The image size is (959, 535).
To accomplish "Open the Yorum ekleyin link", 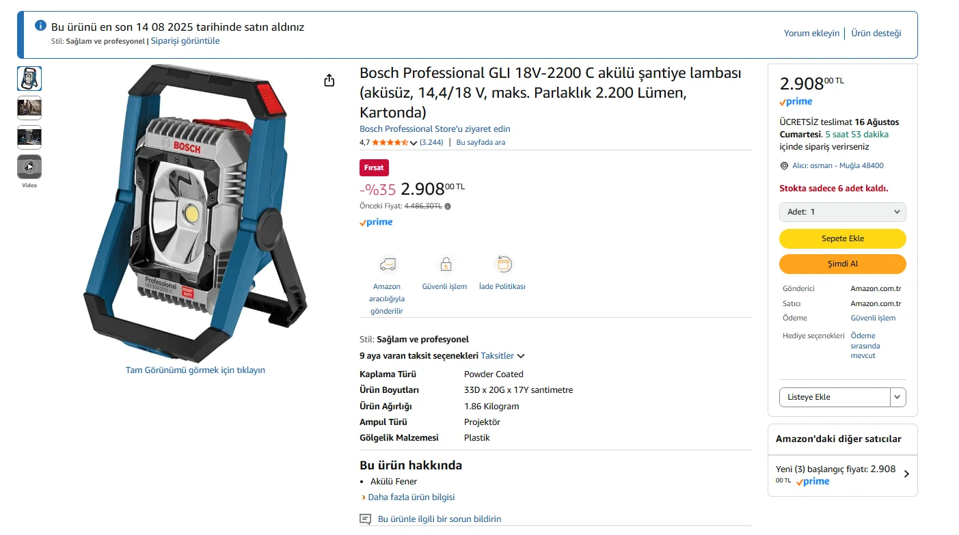I will (x=811, y=33).
